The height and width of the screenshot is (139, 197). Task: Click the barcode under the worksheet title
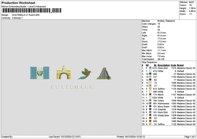tap(32, 10)
